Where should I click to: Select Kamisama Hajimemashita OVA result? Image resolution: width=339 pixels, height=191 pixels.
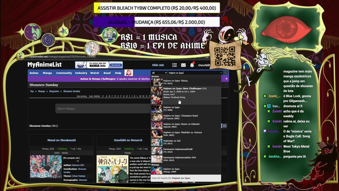[x=186, y=159]
